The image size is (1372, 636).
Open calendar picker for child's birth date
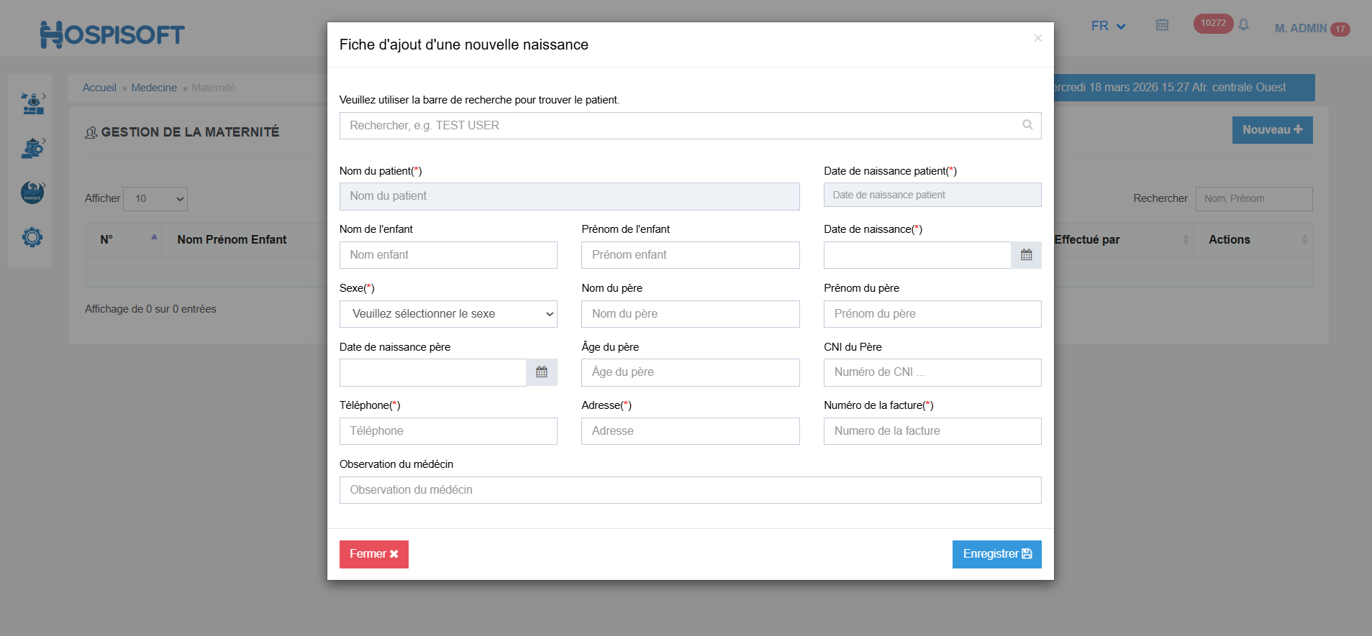[1026, 255]
